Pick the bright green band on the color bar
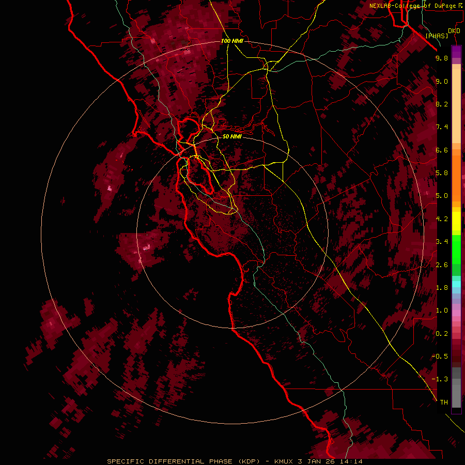The height and width of the screenshot is (465, 465). pyautogui.click(x=456, y=249)
